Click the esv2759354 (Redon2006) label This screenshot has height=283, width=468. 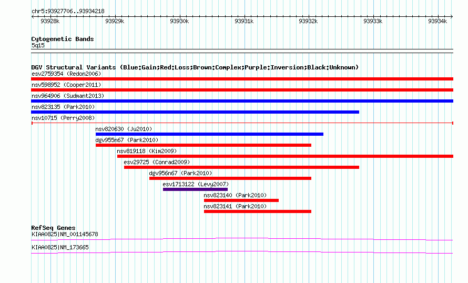coord(66,74)
